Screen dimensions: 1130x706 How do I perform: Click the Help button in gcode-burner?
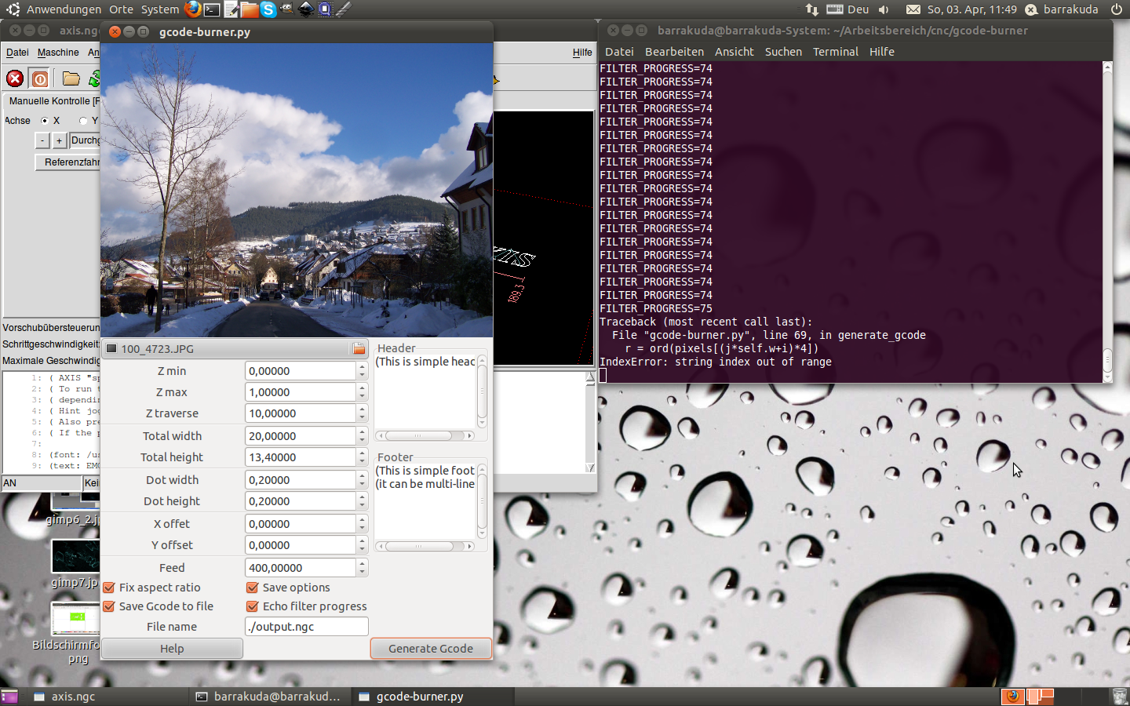(172, 649)
